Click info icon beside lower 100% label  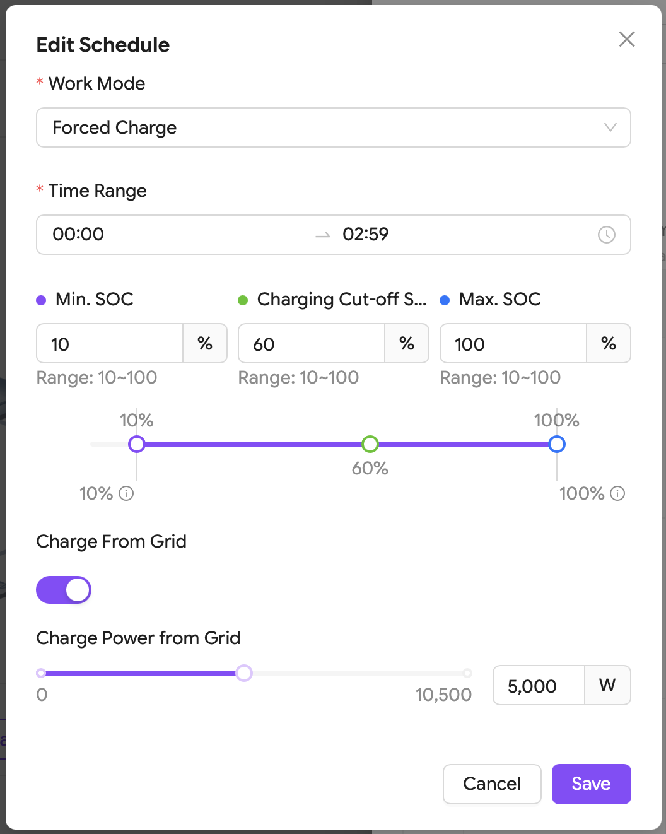617,493
